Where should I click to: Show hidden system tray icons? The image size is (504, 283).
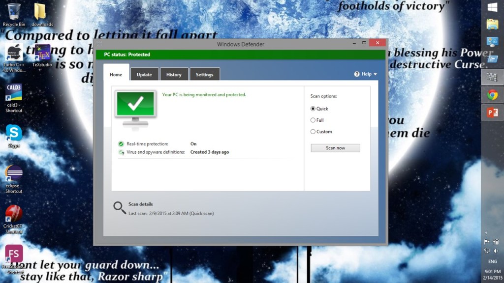click(x=486, y=233)
